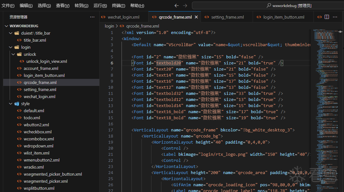Screen dimensions: 344x192
Task: Switch to setting_frame.xml tab
Action: (x=227, y=17)
